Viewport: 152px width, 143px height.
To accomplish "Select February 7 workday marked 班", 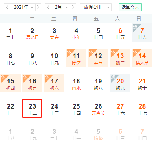I will pyautogui.click(x=142, y=33).
